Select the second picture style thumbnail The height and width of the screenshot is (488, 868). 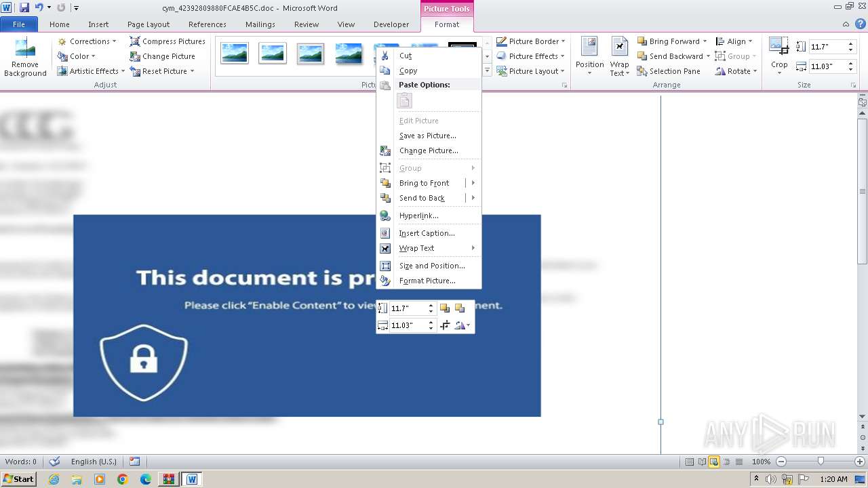click(273, 53)
